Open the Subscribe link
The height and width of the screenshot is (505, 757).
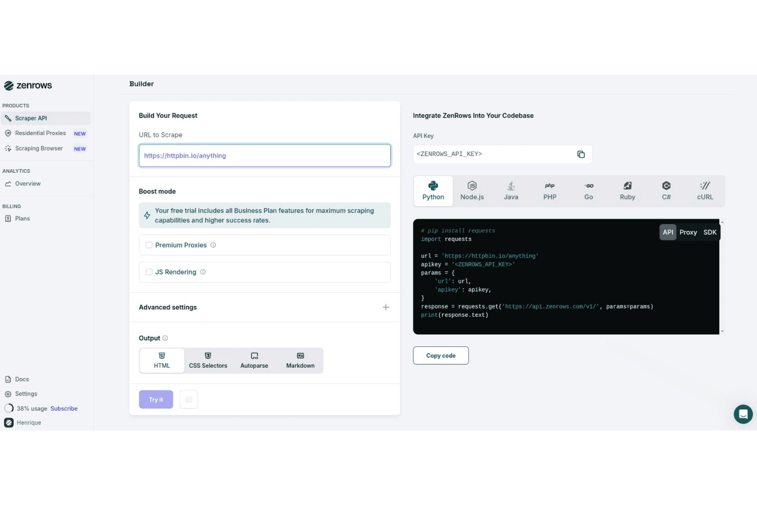pyautogui.click(x=64, y=409)
